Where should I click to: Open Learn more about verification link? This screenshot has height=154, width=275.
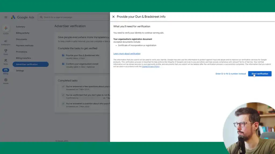coord(127,53)
